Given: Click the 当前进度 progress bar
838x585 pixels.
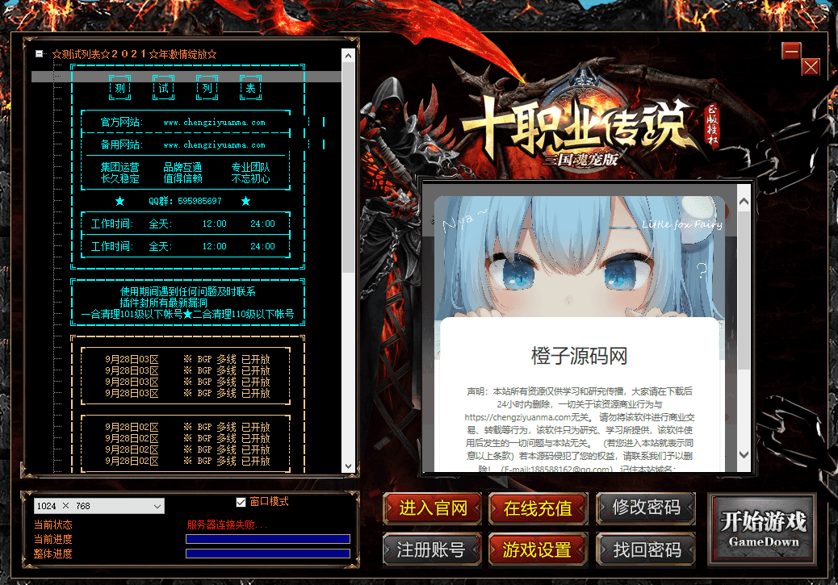Looking at the screenshot, I should [x=268, y=539].
